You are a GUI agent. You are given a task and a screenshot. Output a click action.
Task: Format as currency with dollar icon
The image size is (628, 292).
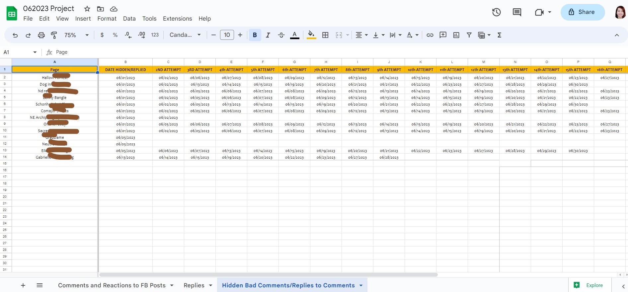tap(102, 35)
